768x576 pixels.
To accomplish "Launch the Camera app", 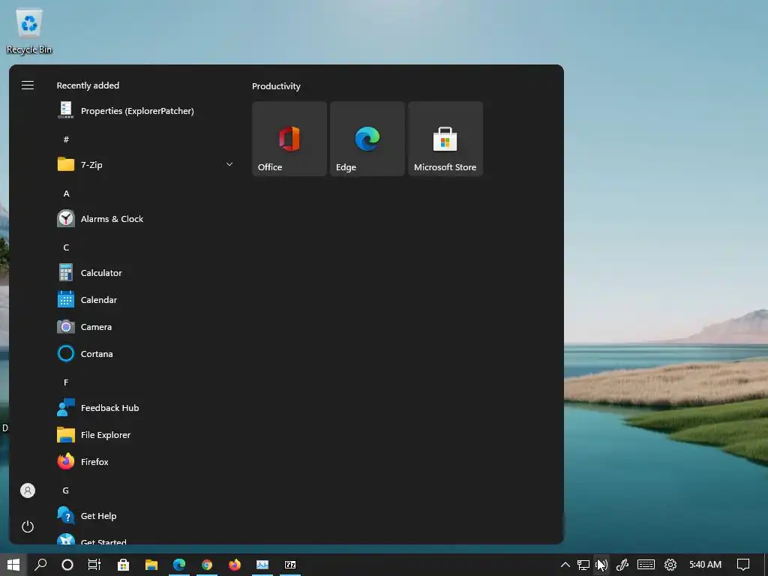I will (x=145, y=327).
